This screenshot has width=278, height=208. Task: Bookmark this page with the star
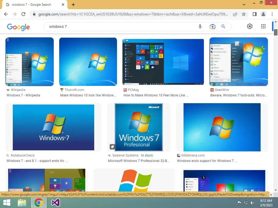[x=244, y=14]
